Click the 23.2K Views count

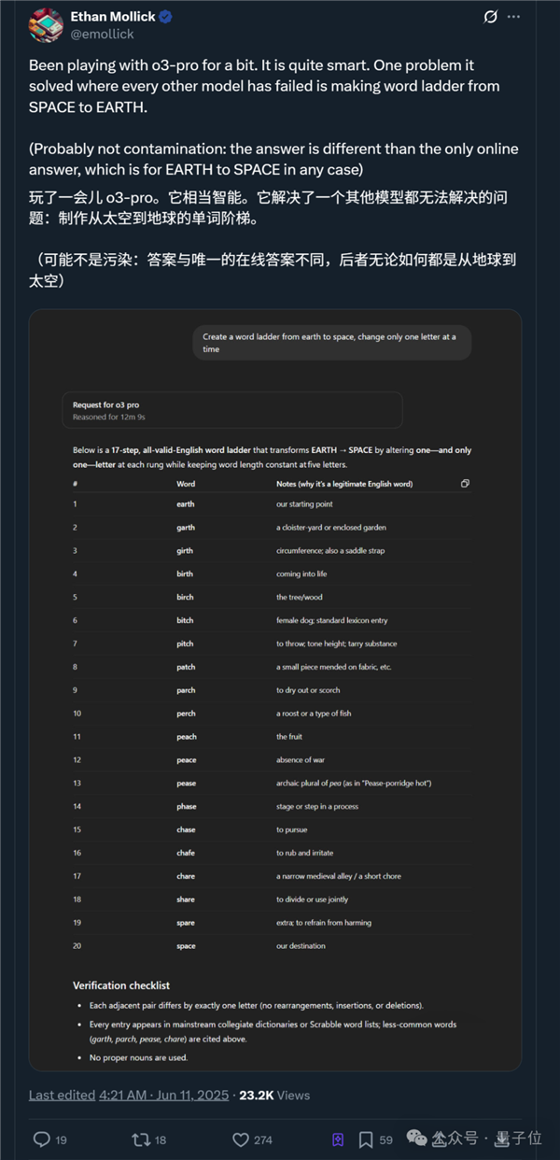tap(274, 1095)
